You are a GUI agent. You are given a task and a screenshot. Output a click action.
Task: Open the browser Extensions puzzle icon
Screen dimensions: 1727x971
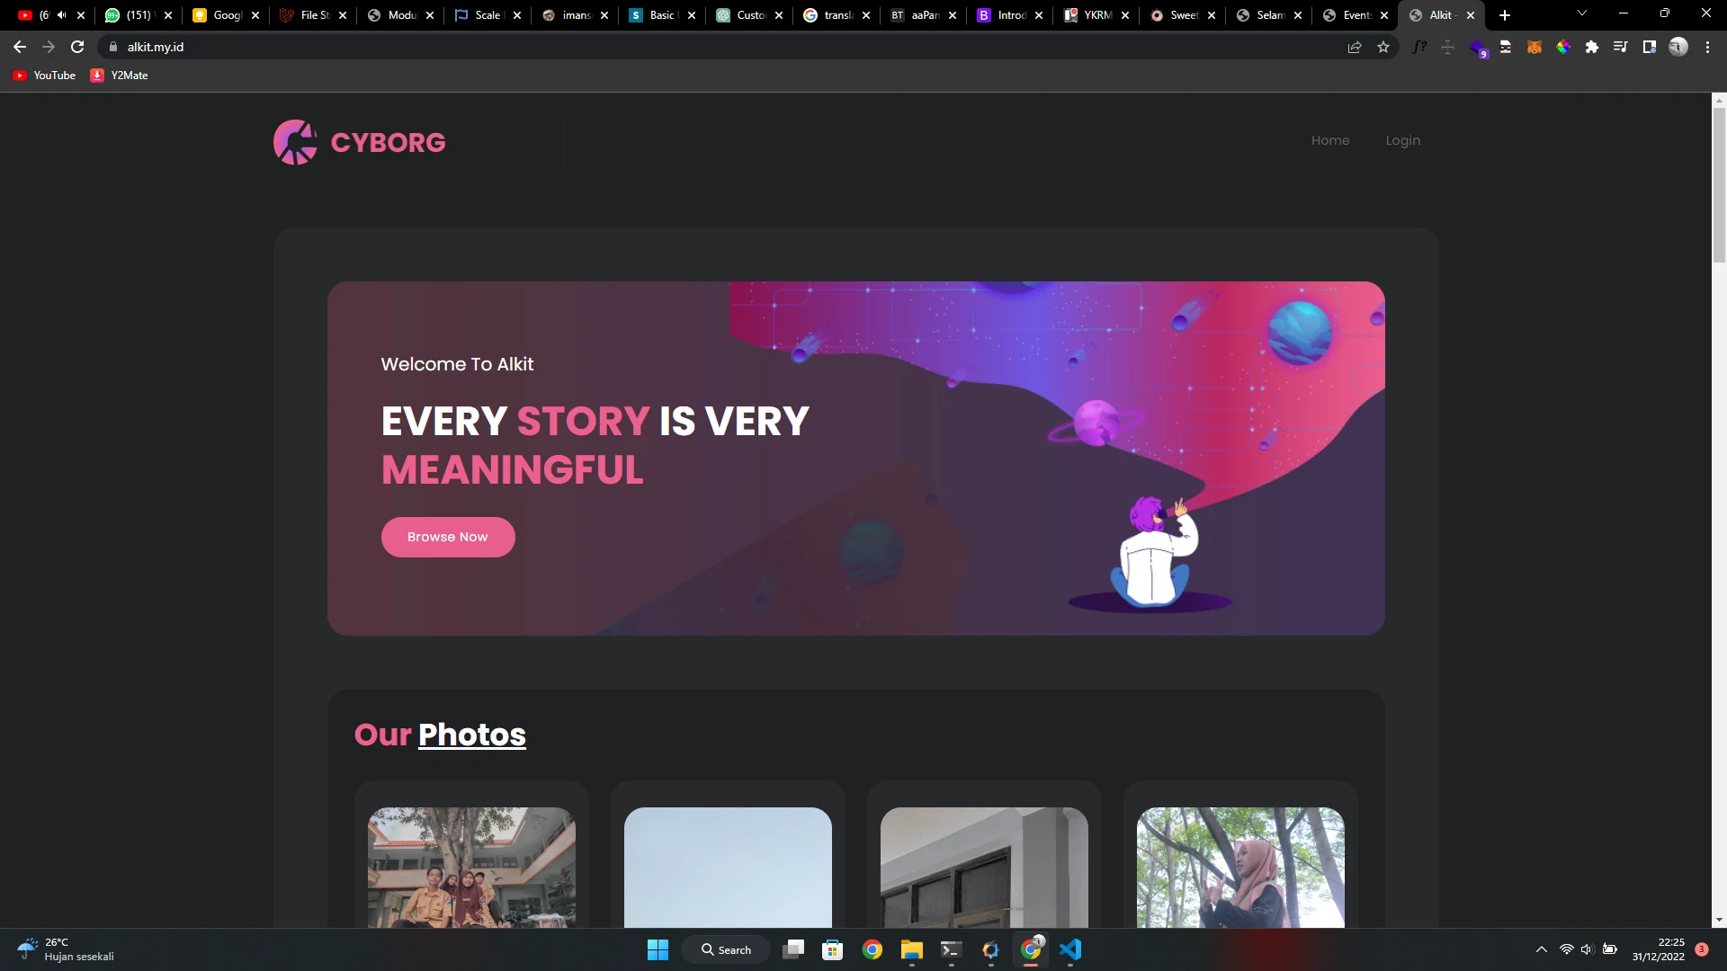pos(1592,47)
